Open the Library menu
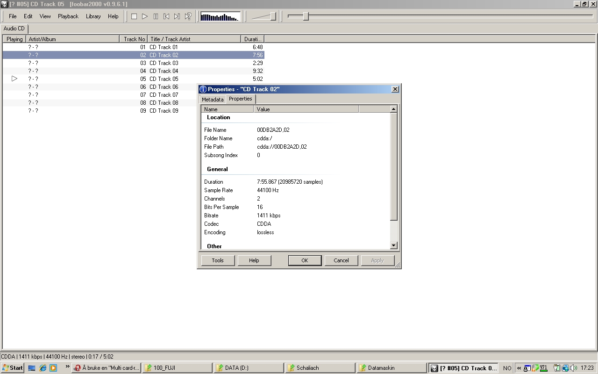 click(x=93, y=16)
